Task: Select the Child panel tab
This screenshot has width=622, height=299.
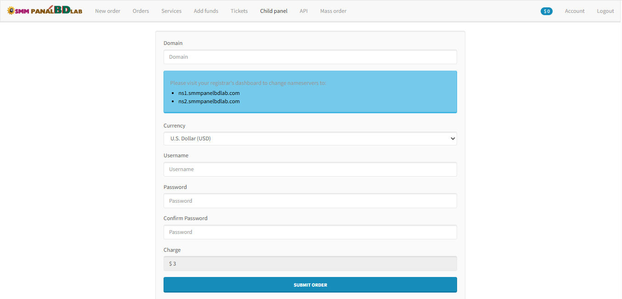Action: (x=273, y=11)
